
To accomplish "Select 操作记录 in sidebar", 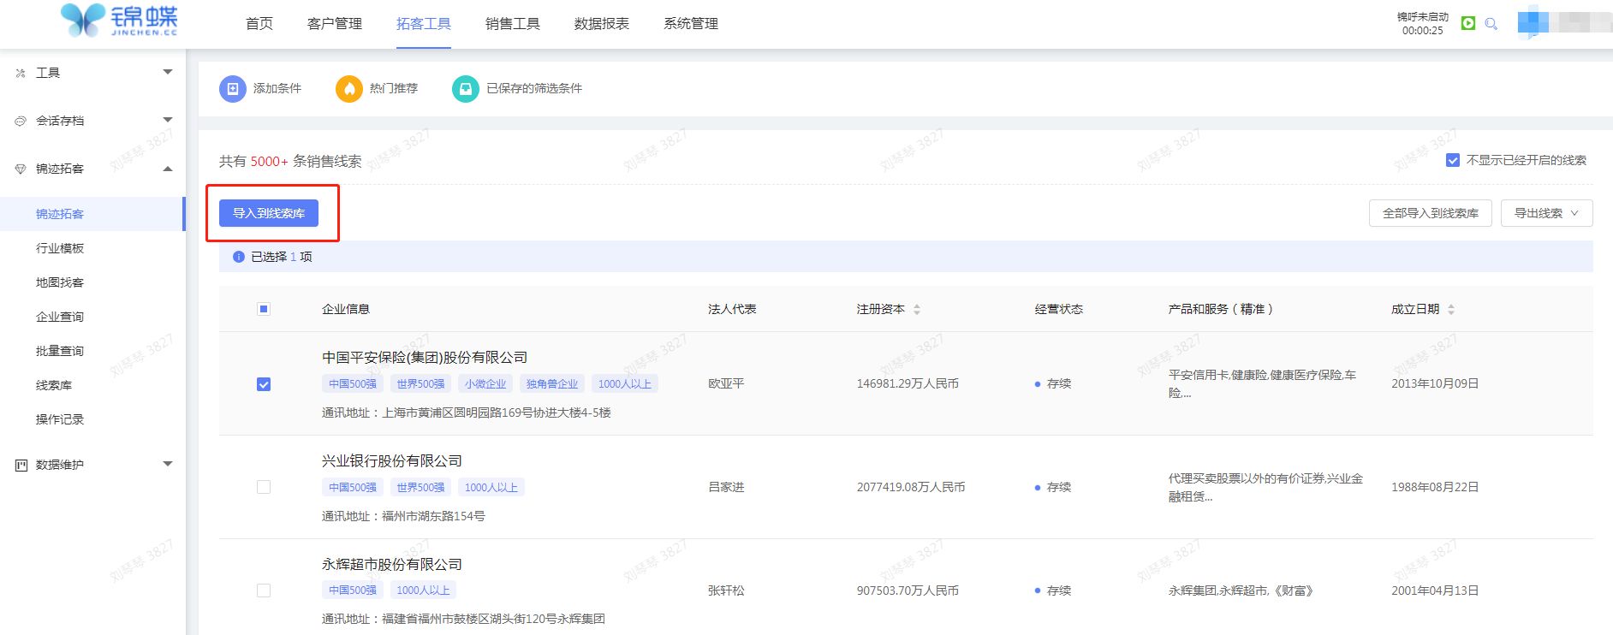I will [x=60, y=419].
